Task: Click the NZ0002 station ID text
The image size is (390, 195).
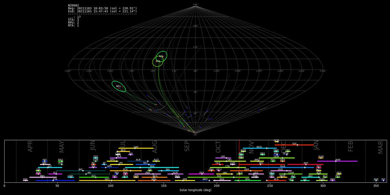Action: [x=74, y=6]
